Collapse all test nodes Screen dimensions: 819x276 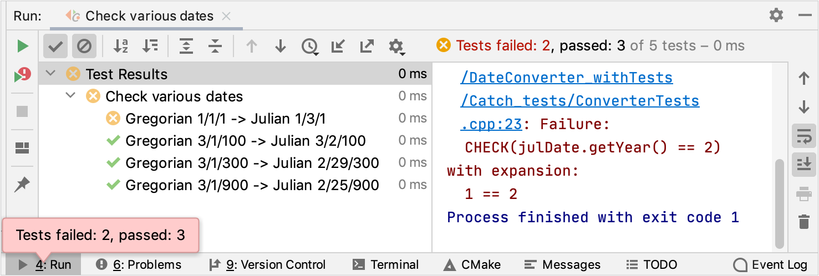(x=215, y=47)
